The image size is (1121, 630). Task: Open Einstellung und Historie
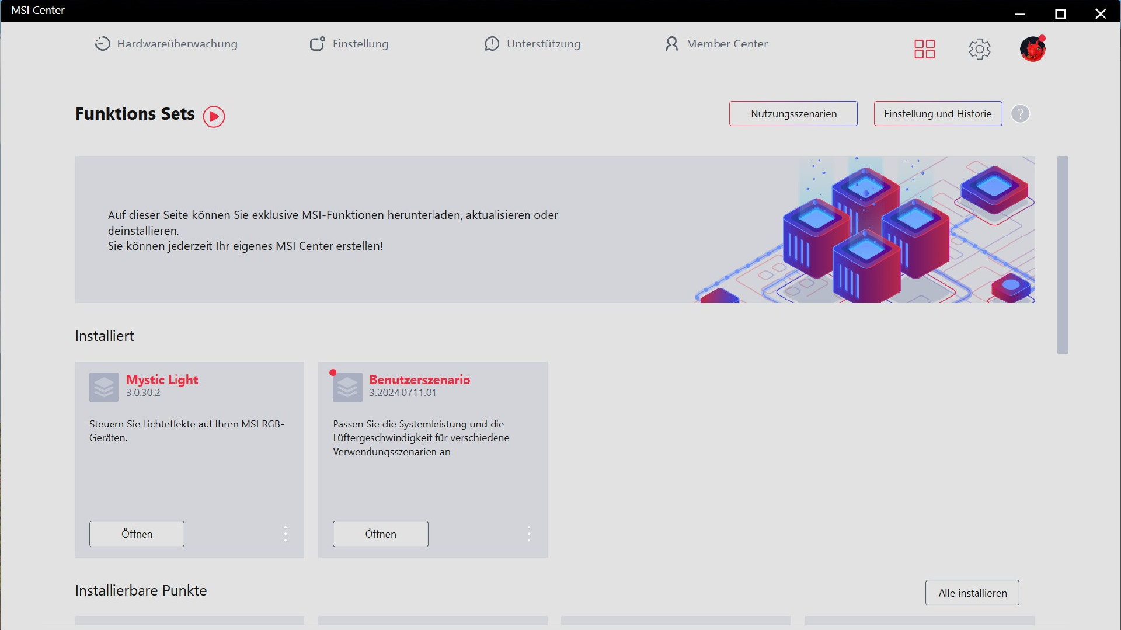938,114
